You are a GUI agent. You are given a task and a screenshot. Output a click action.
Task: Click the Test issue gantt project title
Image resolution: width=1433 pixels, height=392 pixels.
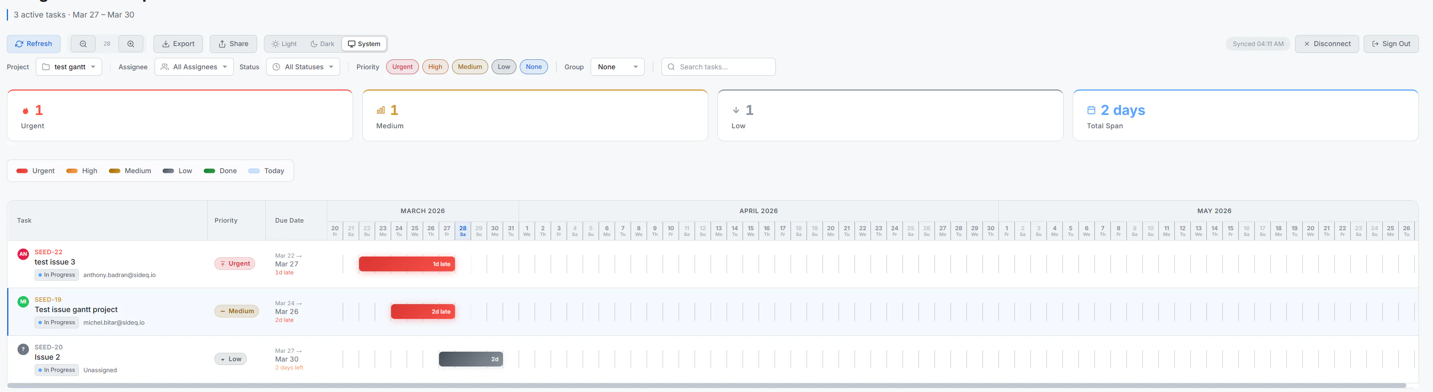(x=76, y=310)
